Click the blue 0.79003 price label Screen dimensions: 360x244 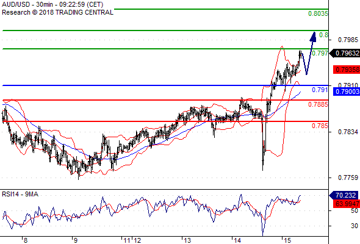[347, 91]
